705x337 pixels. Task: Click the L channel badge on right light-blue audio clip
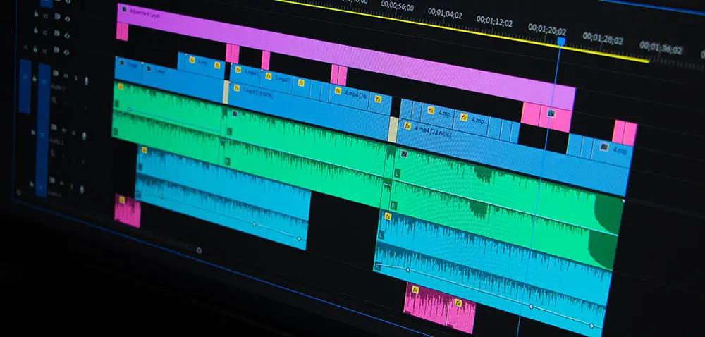coord(381,235)
